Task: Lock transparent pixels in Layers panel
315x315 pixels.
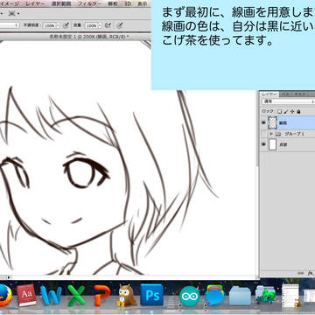Action: (279, 111)
